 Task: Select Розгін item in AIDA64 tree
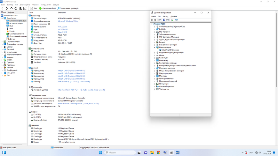click(x=12, y=31)
